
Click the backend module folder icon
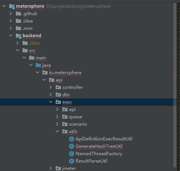point(18,36)
